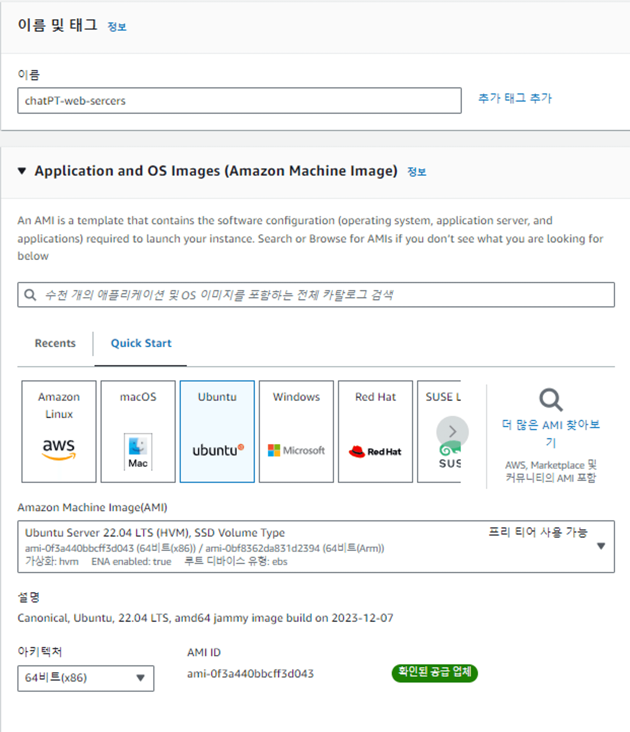Select the Amazon Linux AMI card
The height and width of the screenshot is (732, 630).
[x=59, y=431]
